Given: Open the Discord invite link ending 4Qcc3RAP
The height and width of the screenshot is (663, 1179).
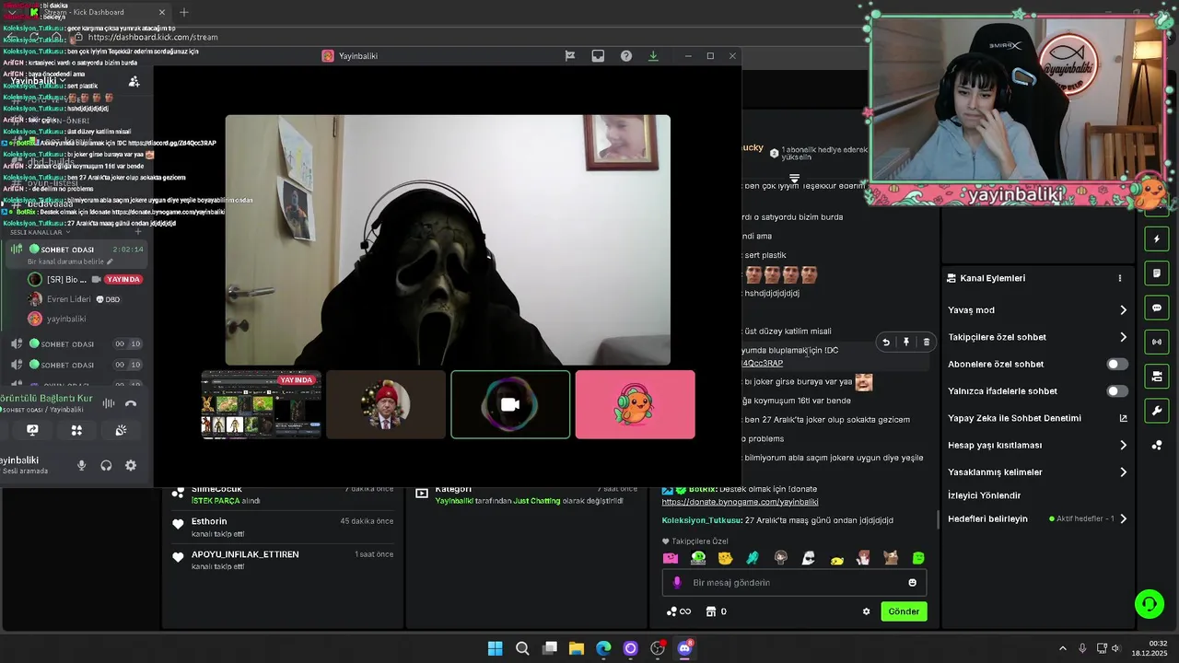Looking at the screenshot, I should [763, 363].
